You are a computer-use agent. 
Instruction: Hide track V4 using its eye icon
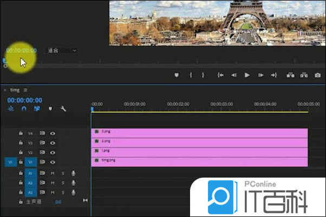tap(53, 133)
